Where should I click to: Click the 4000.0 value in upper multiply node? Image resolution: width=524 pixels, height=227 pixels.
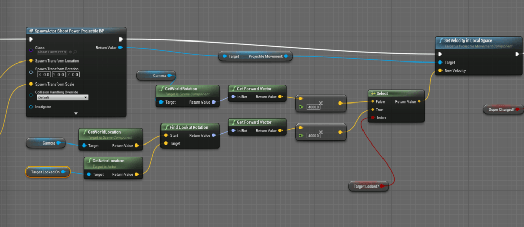coord(313,107)
